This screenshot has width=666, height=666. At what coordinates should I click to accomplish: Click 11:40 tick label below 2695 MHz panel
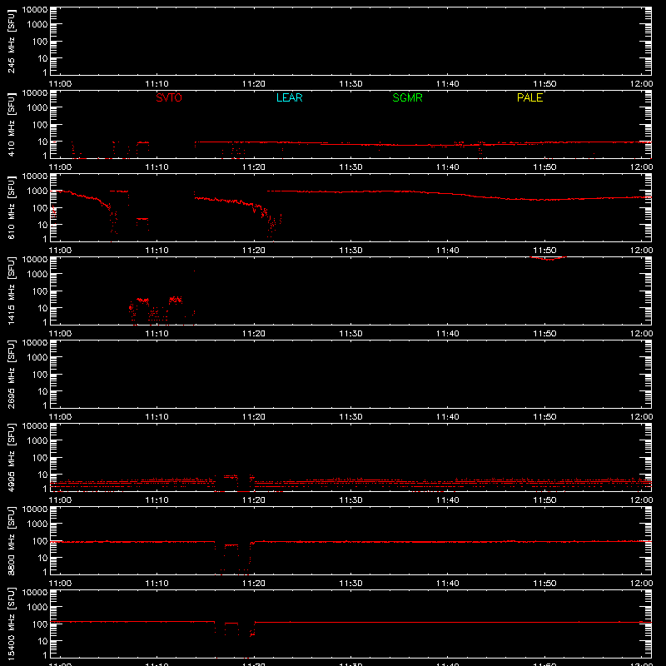coord(448,417)
